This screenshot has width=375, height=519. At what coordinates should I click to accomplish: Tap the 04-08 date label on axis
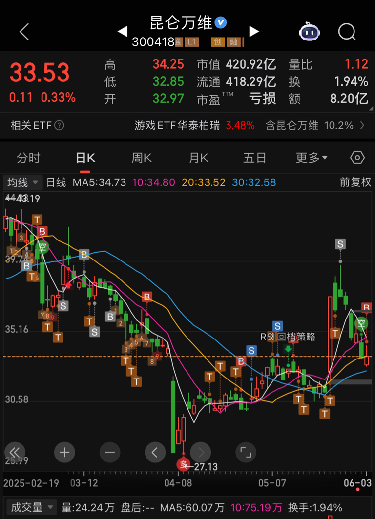pyautogui.click(x=178, y=483)
